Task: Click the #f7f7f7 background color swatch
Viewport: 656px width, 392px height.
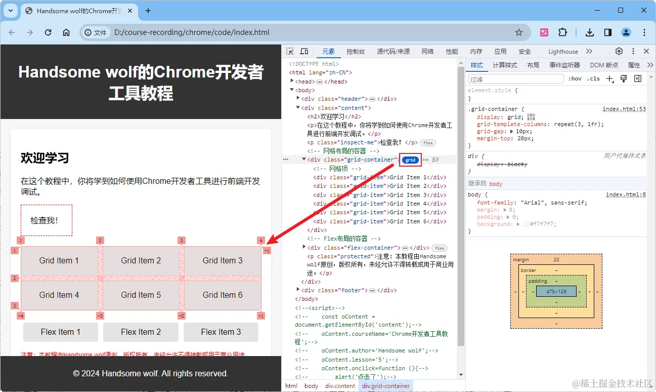Action: (x=526, y=224)
